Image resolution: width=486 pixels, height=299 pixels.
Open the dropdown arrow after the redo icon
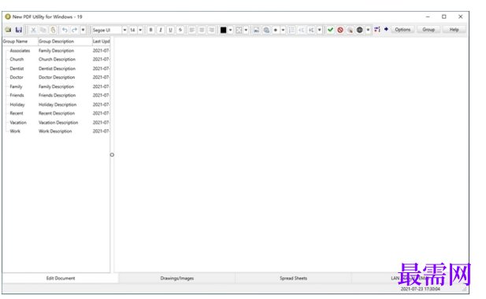click(83, 30)
